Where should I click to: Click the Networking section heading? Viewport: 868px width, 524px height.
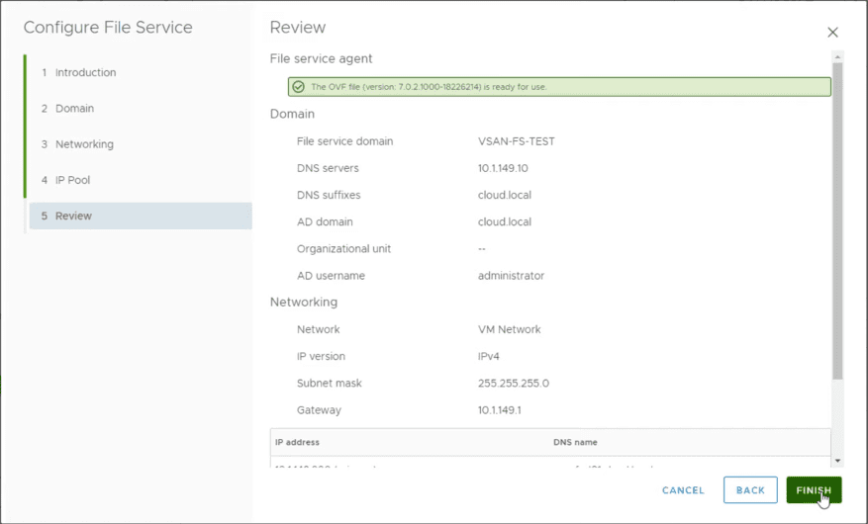coord(304,302)
